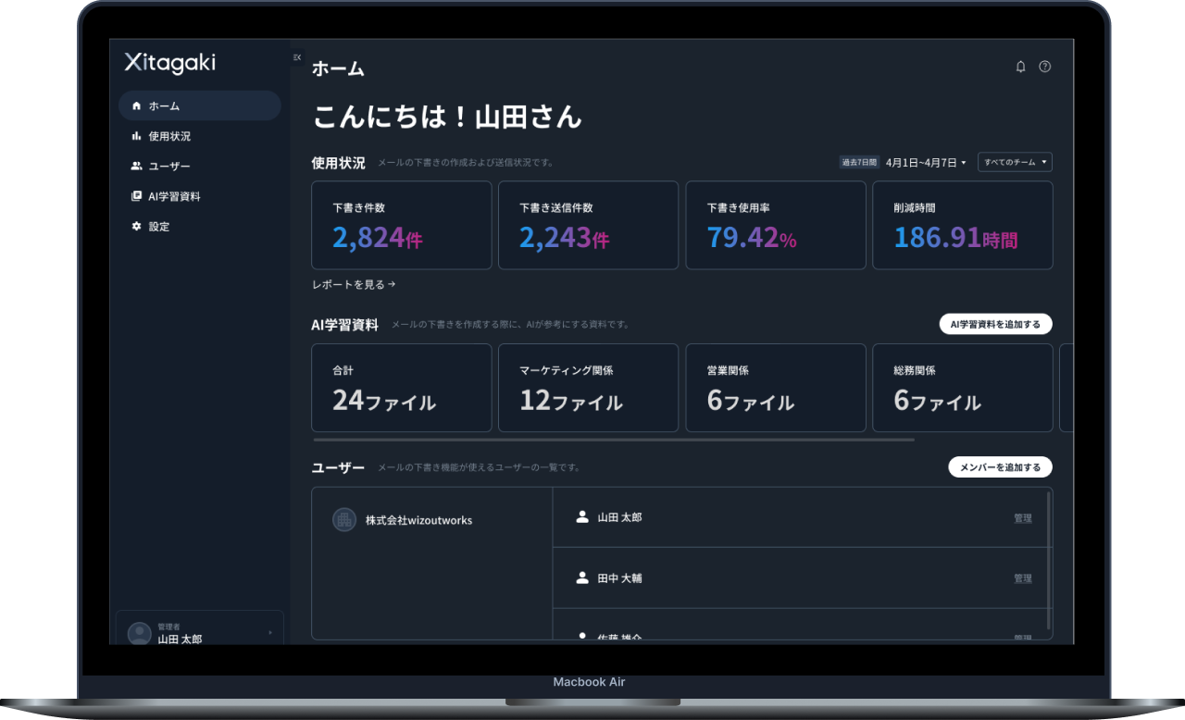Open the help question mark icon
This screenshot has height=720, width=1185.
tap(1045, 67)
